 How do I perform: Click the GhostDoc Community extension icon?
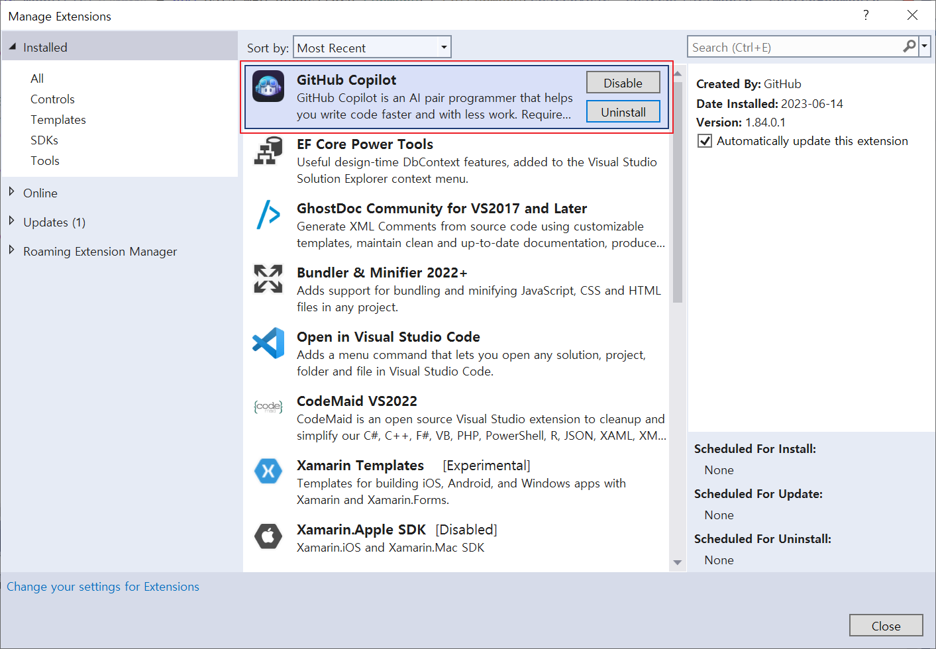(268, 215)
